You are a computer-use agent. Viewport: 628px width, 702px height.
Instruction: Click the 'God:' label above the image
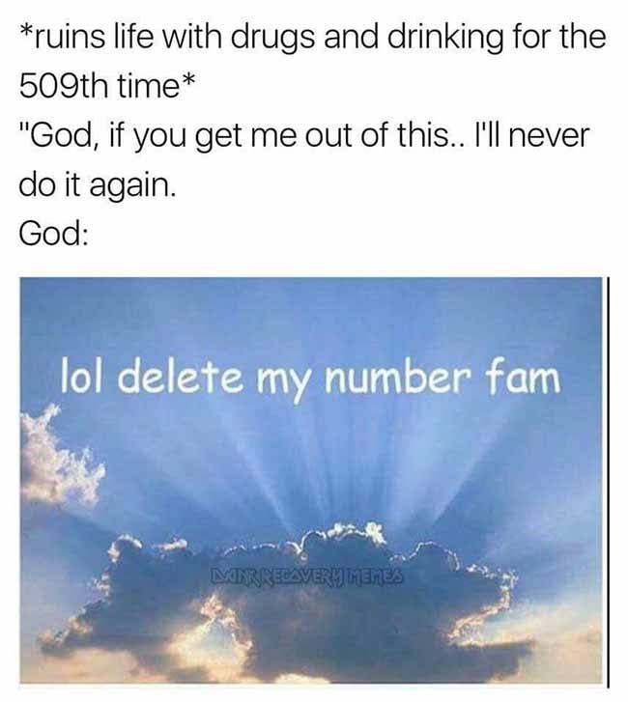53,234
